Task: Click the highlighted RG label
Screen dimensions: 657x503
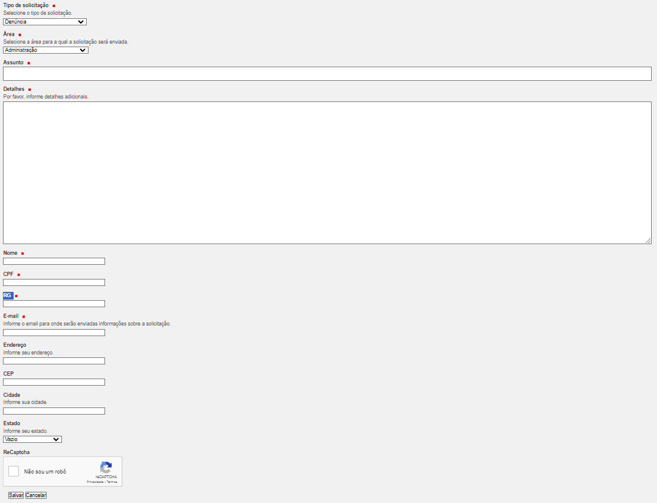Action: [8, 295]
